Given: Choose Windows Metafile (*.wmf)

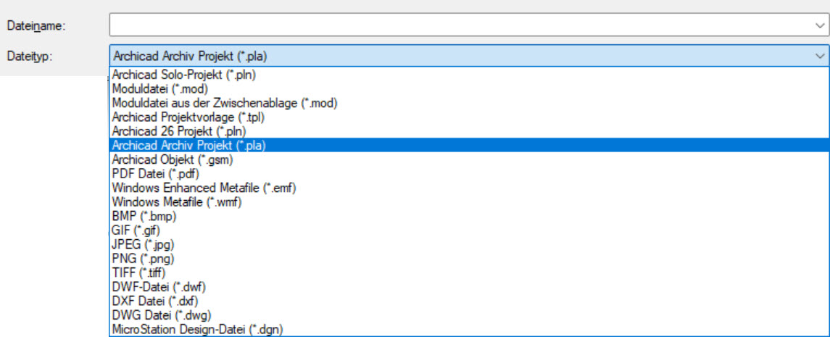Looking at the screenshot, I should (x=468, y=201).
